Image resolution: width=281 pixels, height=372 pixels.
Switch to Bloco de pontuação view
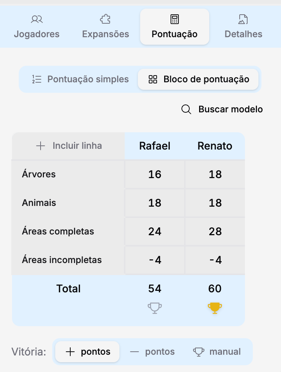198,79
